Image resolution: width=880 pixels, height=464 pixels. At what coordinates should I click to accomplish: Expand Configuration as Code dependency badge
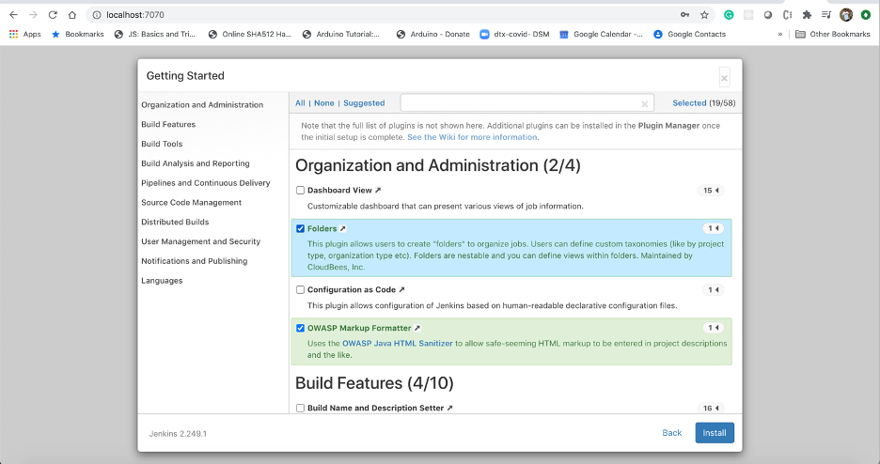(714, 289)
